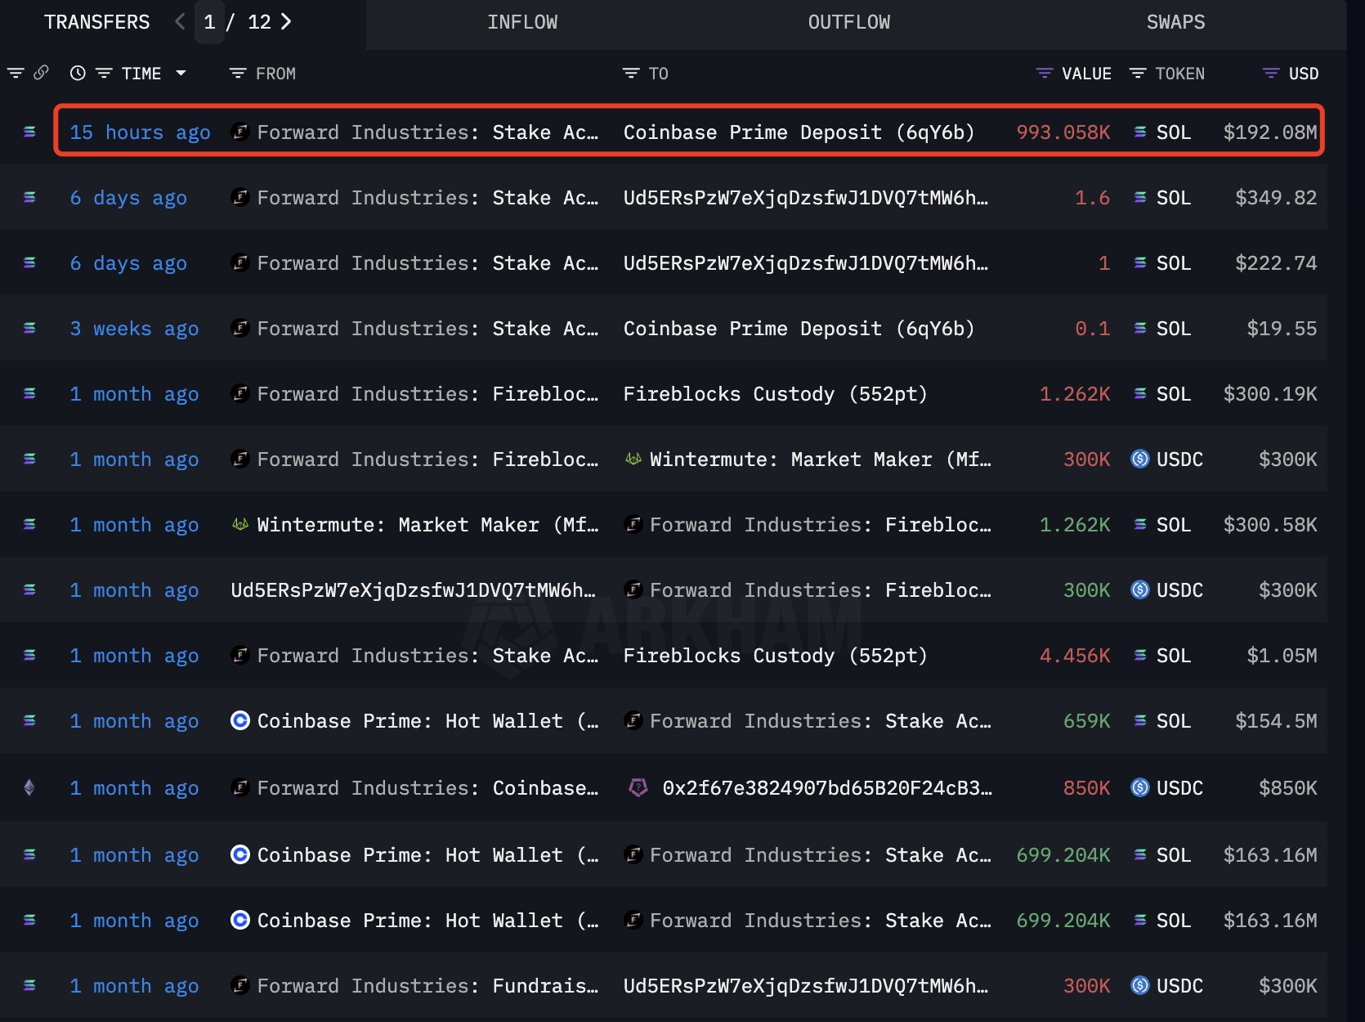The height and width of the screenshot is (1022, 1365).
Task: Click the USDC token icon on the 300K transfer
Action: tap(1142, 459)
